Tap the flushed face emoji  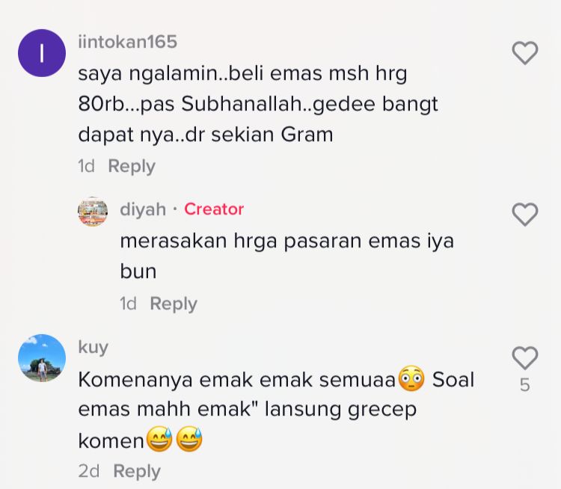(x=411, y=379)
